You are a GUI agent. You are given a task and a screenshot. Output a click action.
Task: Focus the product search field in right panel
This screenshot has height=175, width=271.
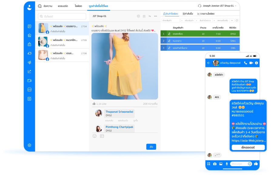point(170,20)
